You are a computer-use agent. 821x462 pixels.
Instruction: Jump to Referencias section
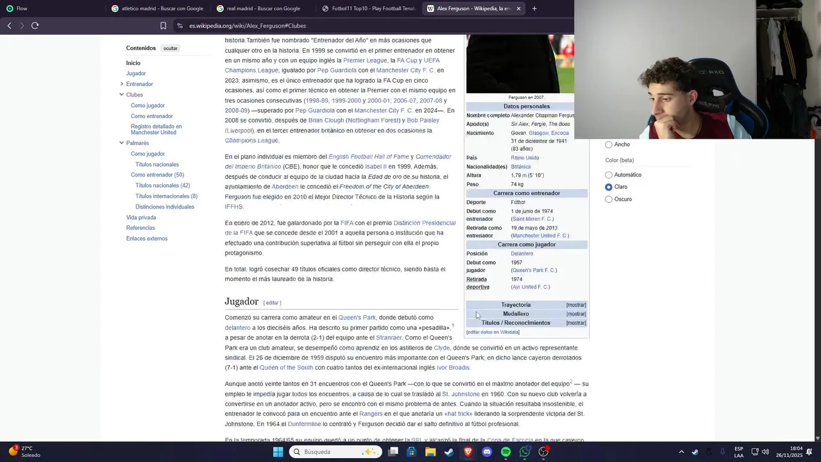tap(140, 228)
